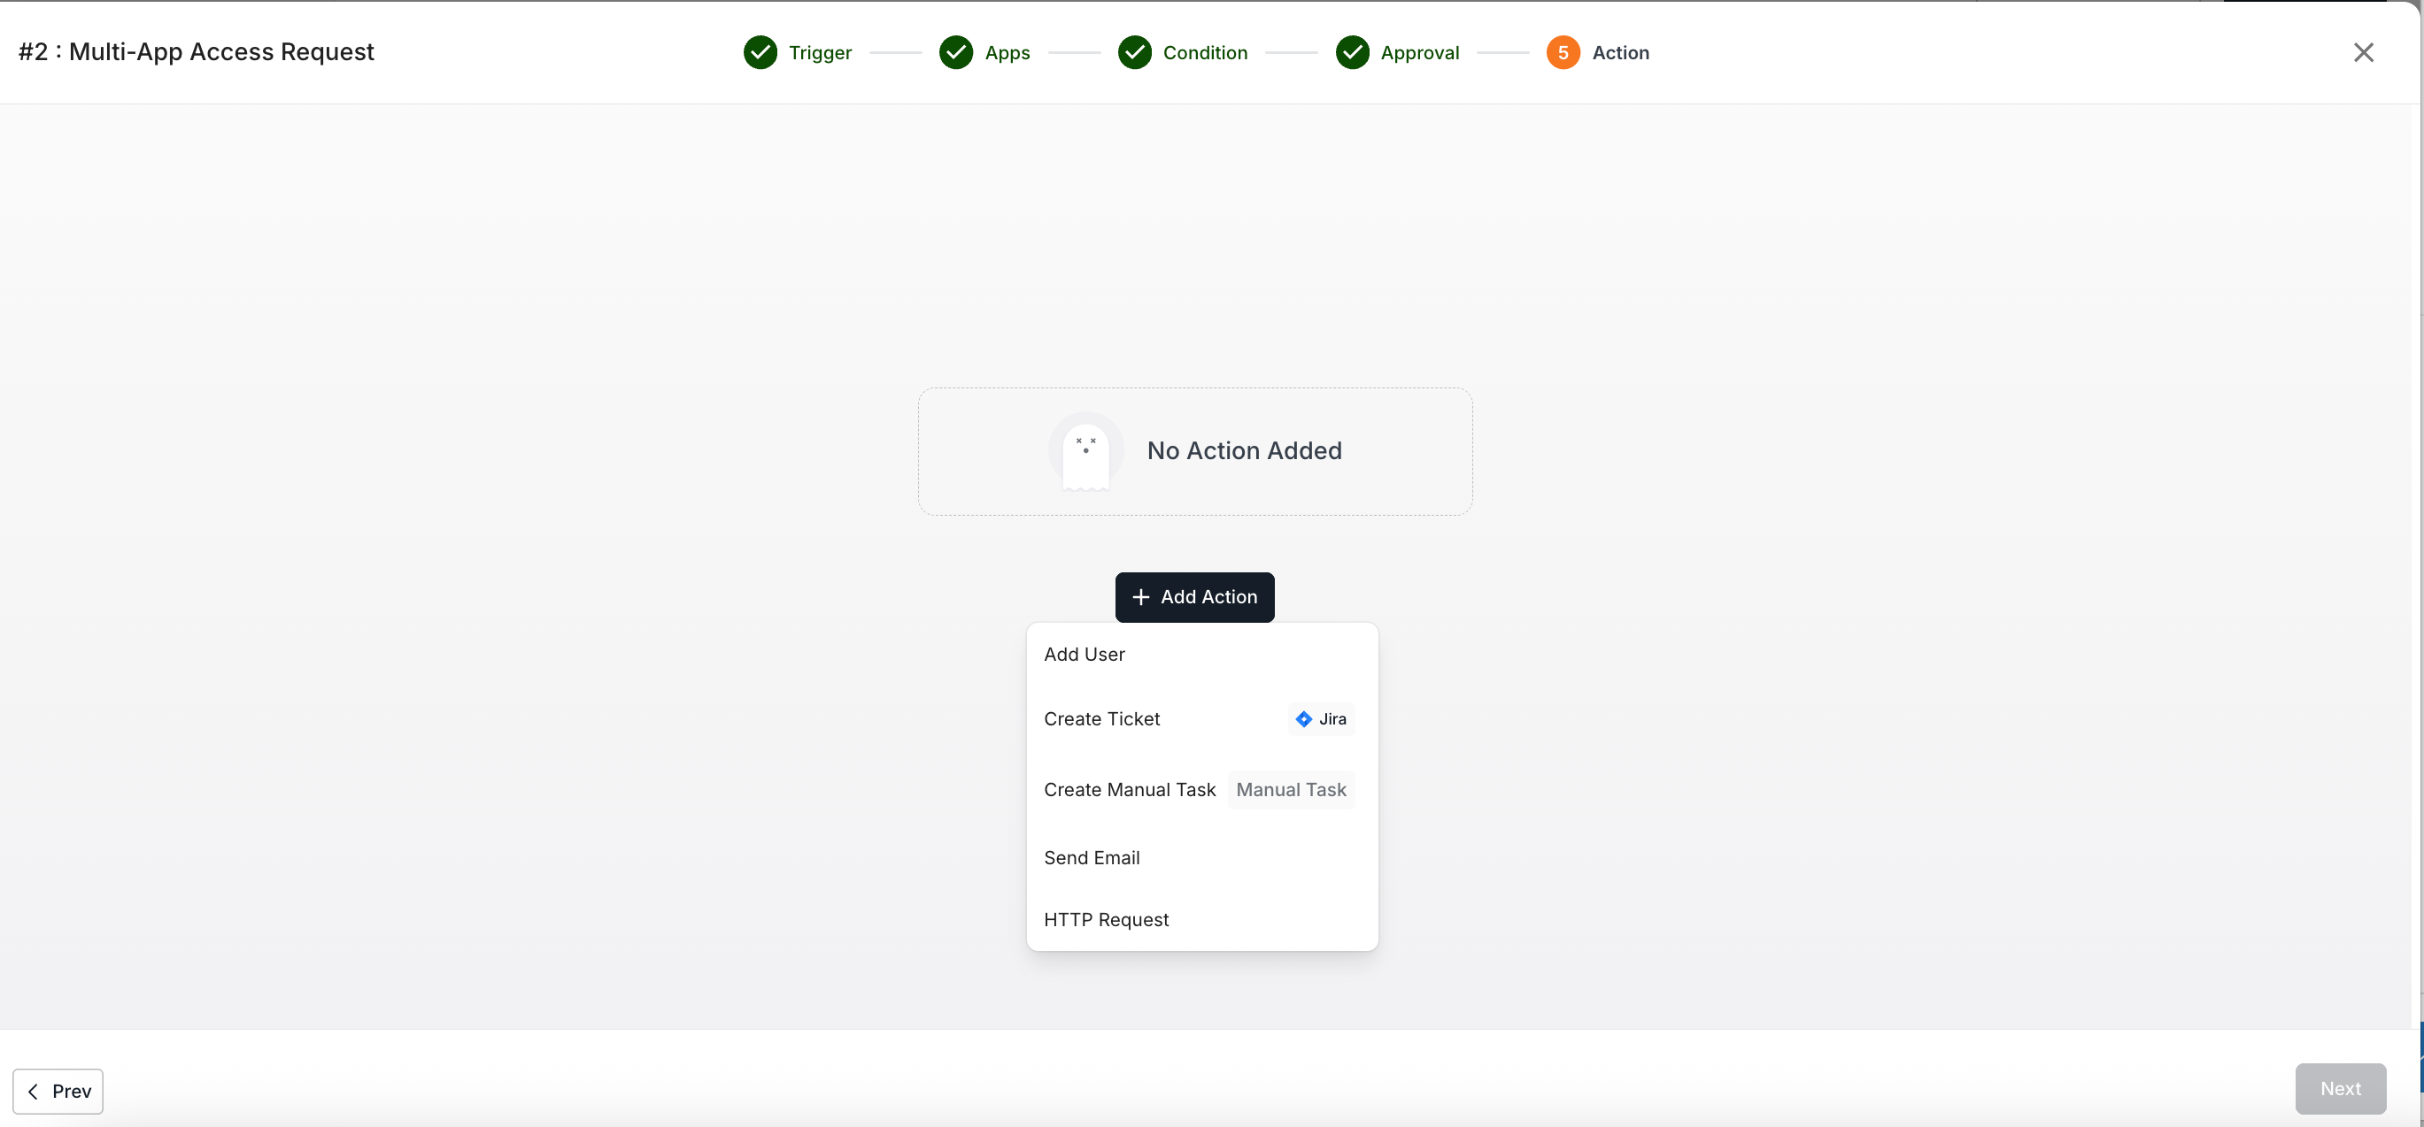Choose HTTP Request action
Image resolution: width=2424 pixels, height=1127 pixels.
1106,919
